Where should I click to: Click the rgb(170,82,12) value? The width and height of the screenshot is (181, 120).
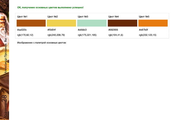25,35
